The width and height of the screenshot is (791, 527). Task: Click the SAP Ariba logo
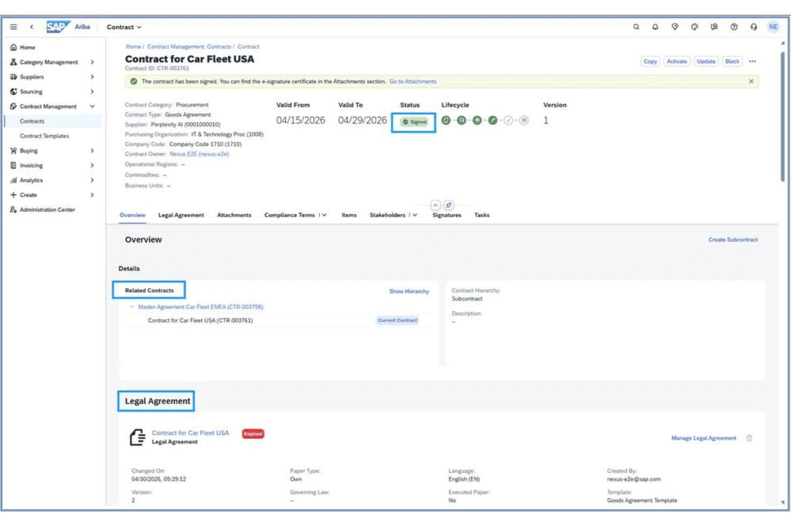(68, 27)
